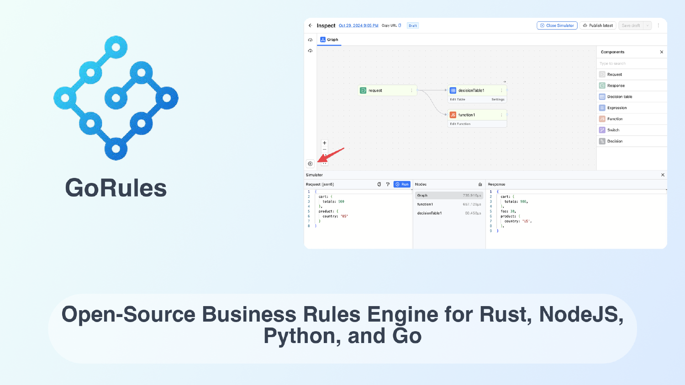Select the Request component icon
Image resolution: width=685 pixels, height=385 pixels.
[x=602, y=74]
